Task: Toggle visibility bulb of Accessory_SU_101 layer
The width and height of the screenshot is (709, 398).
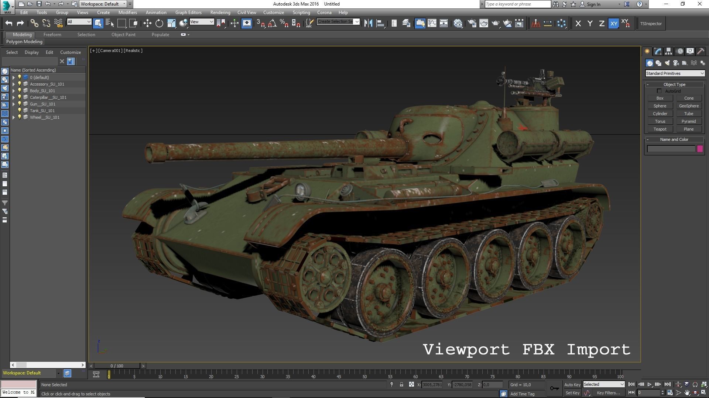Action: point(20,84)
